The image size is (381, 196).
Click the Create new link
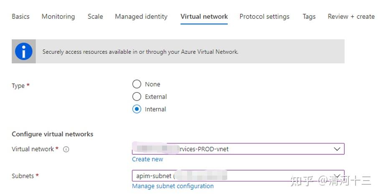pos(147,159)
